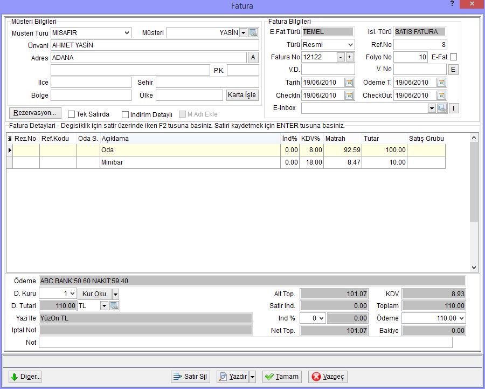The width and height of the screenshot is (485, 389).
Task: Click the Sehir input field
Action: [207, 83]
